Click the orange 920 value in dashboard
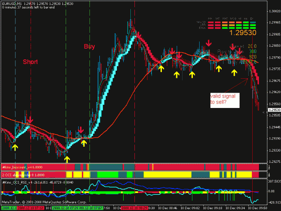 point(253,57)
